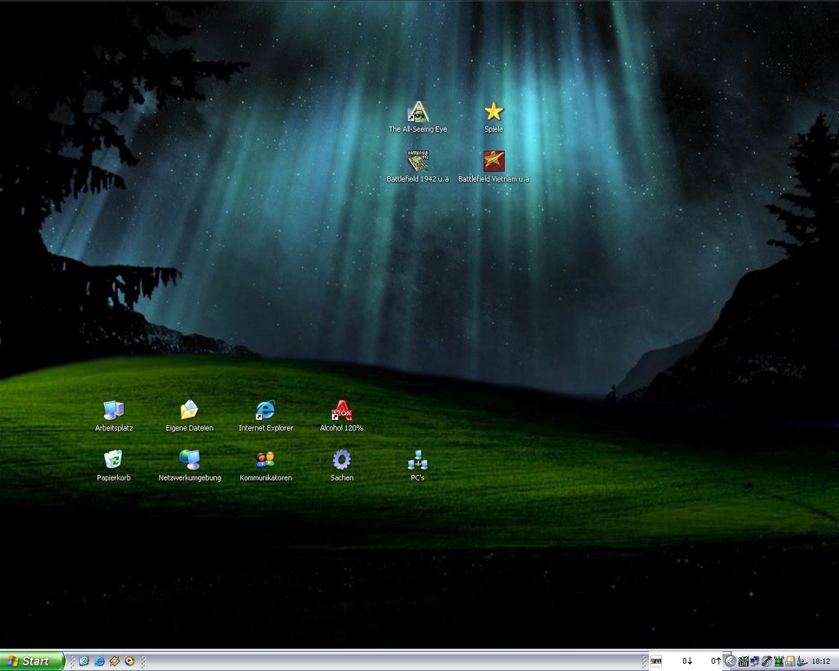Click the green laptop tray icon

779,662
